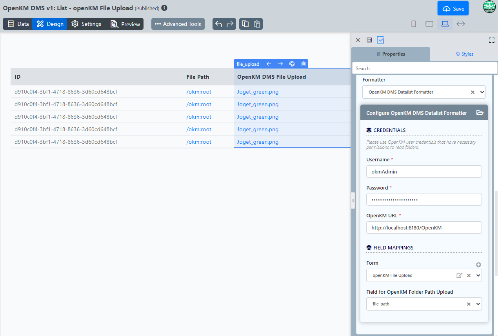Image resolution: width=498 pixels, height=336 pixels.
Task: Select the tablet viewport toggle
Action: tap(429, 24)
